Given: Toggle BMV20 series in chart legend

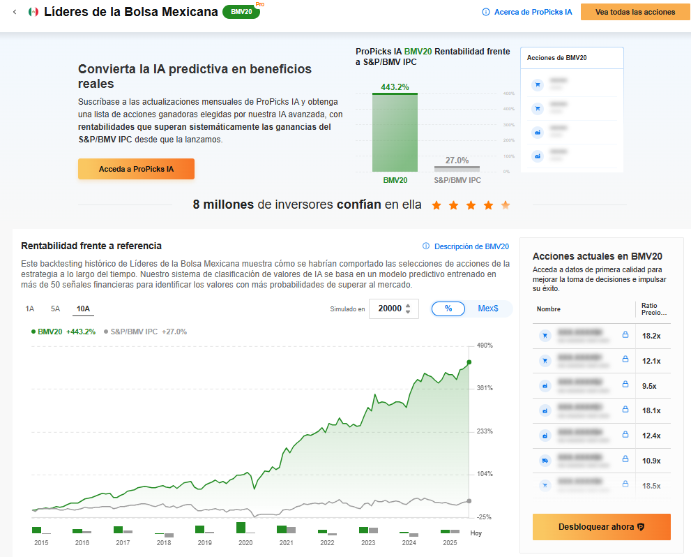Looking at the screenshot, I should [63, 332].
